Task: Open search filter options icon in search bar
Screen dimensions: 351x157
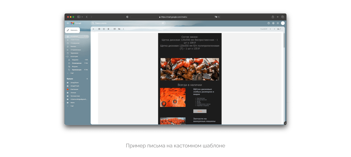Action: click(x=163, y=23)
